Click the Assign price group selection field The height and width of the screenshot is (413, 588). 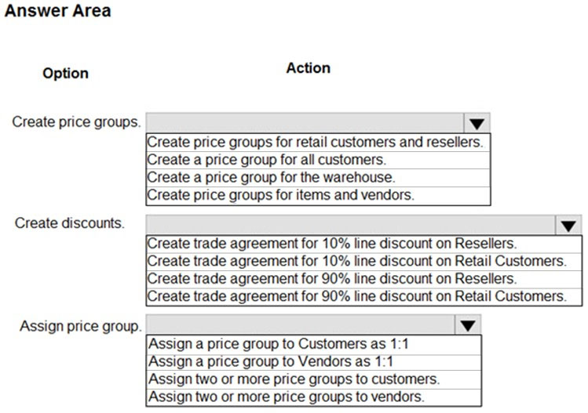click(x=300, y=324)
